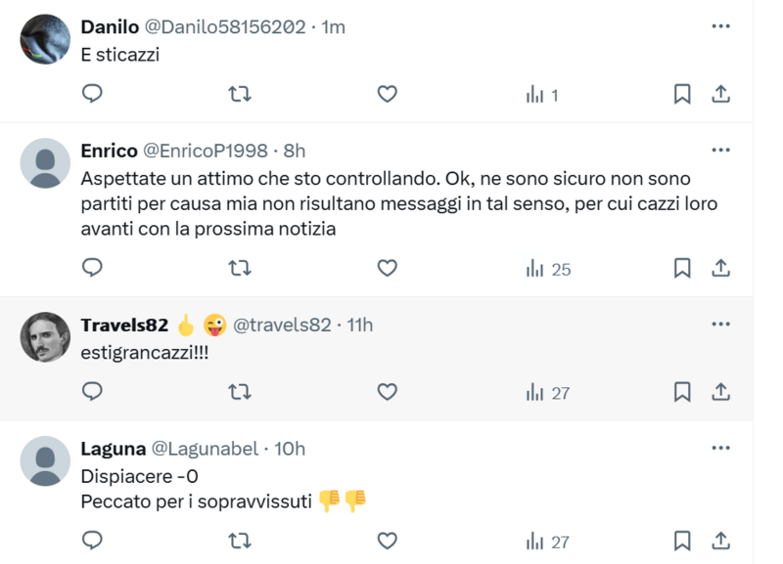
Task: Share Travels82's tweet
Action: pyautogui.click(x=719, y=392)
